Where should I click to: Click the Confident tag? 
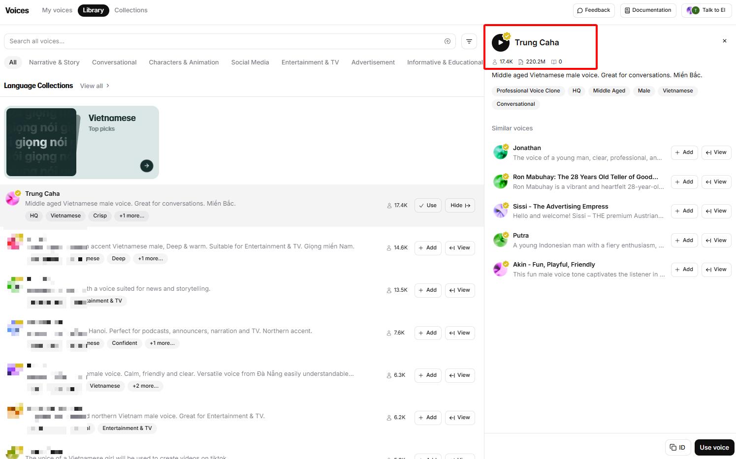tap(125, 343)
